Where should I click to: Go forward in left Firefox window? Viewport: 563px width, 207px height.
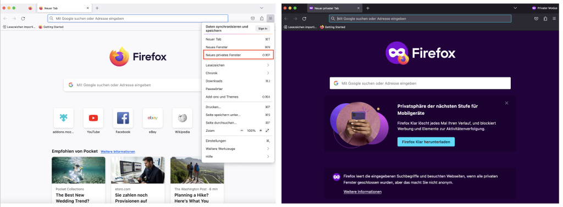14,18
